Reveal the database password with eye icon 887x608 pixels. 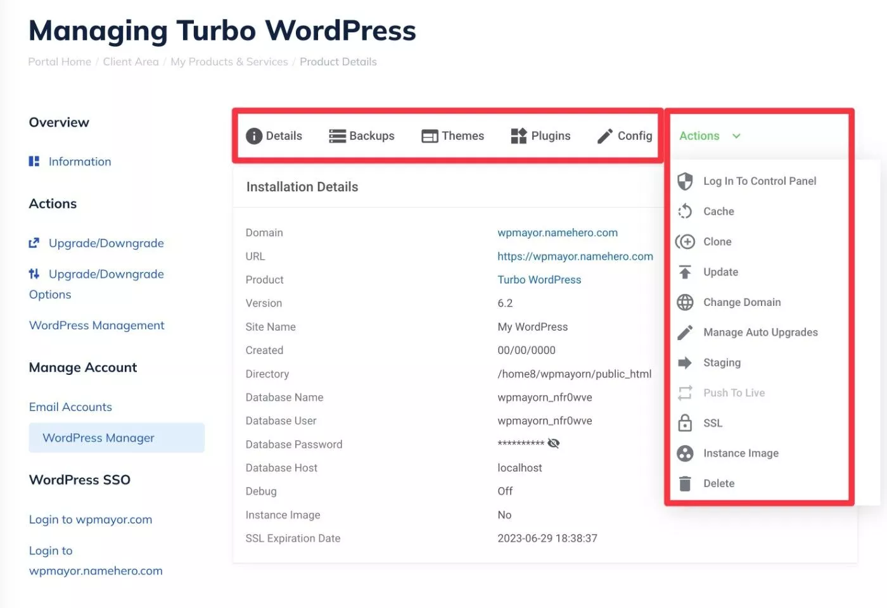(553, 443)
